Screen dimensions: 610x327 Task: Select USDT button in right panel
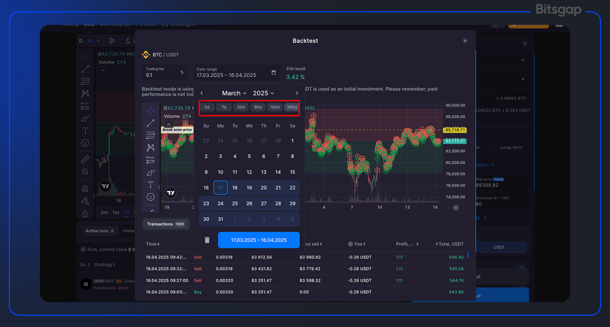click(499, 247)
